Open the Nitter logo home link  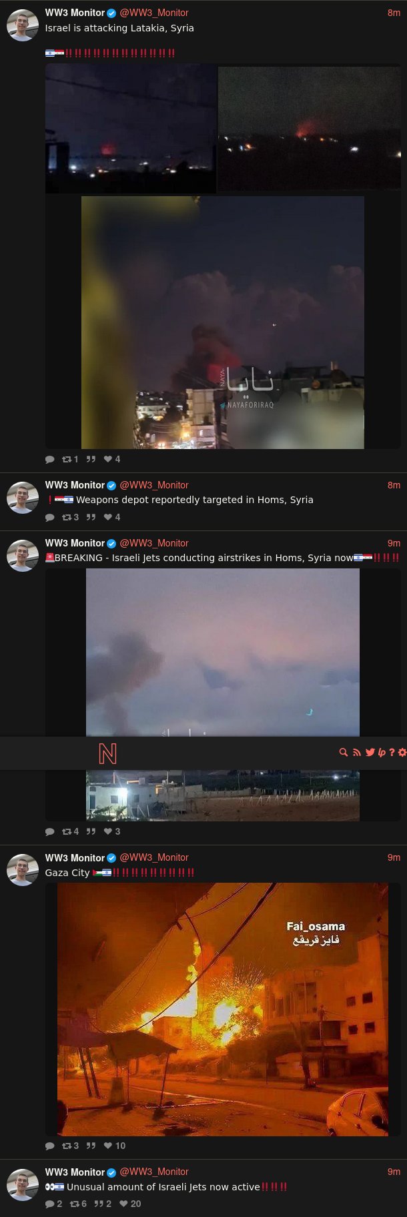point(107,753)
